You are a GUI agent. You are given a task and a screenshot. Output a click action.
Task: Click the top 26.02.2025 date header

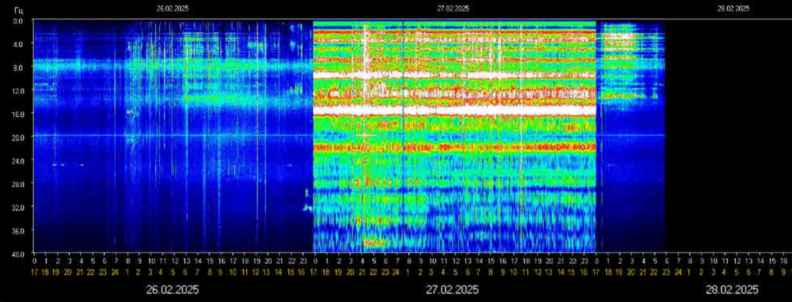(172, 9)
